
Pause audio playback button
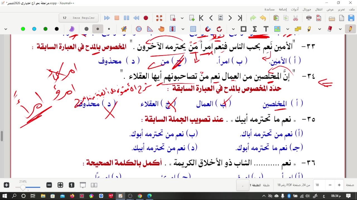point(126,18)
